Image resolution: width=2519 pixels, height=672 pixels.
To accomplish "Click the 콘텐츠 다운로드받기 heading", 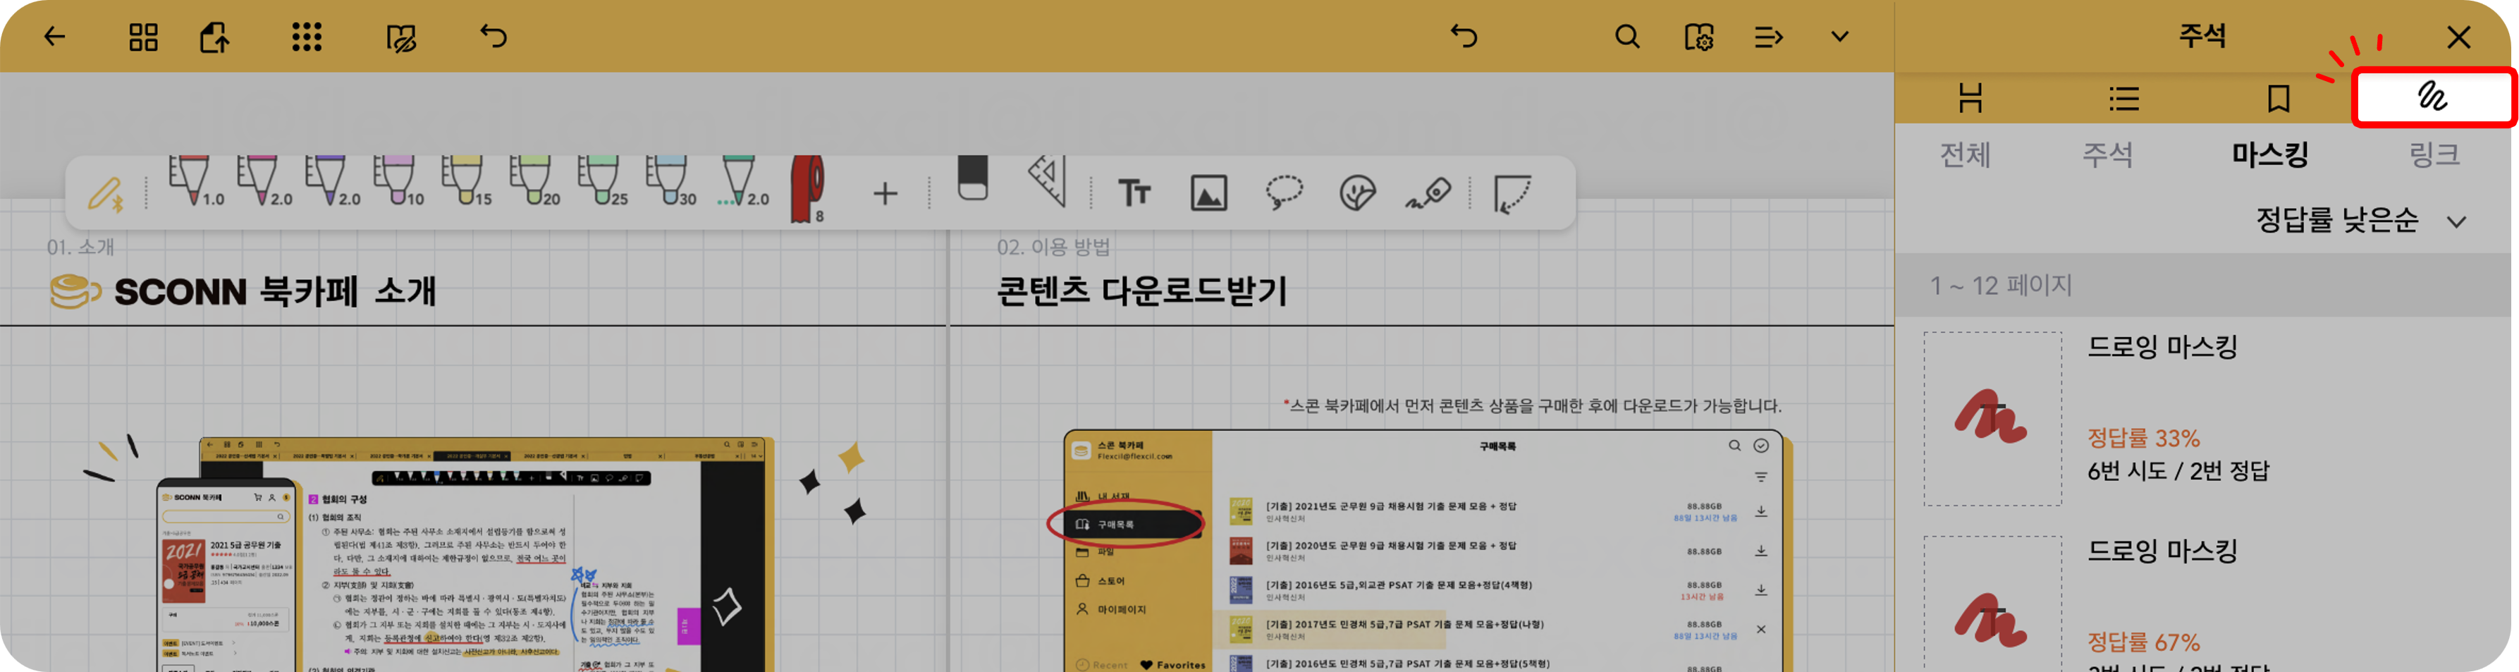I will point(1141,291).
